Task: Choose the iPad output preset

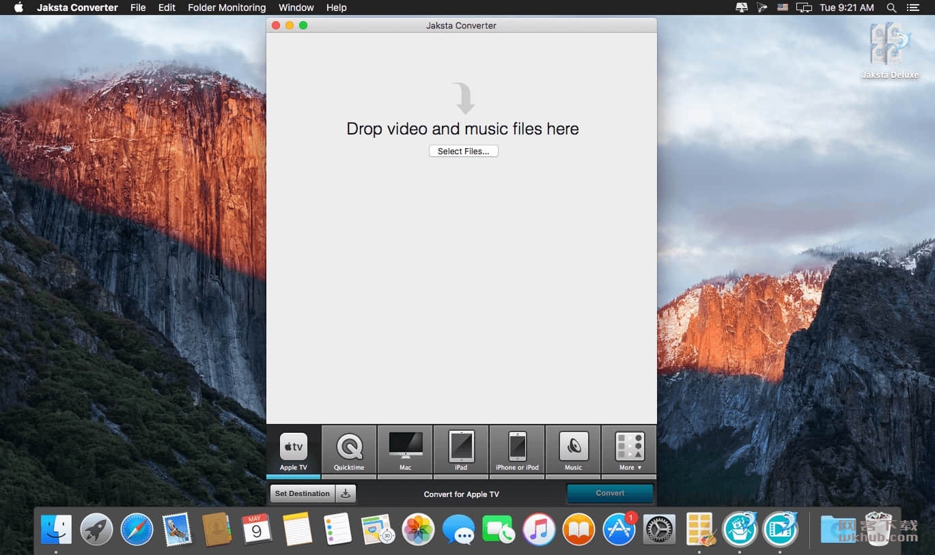Action: pos(461,451)
